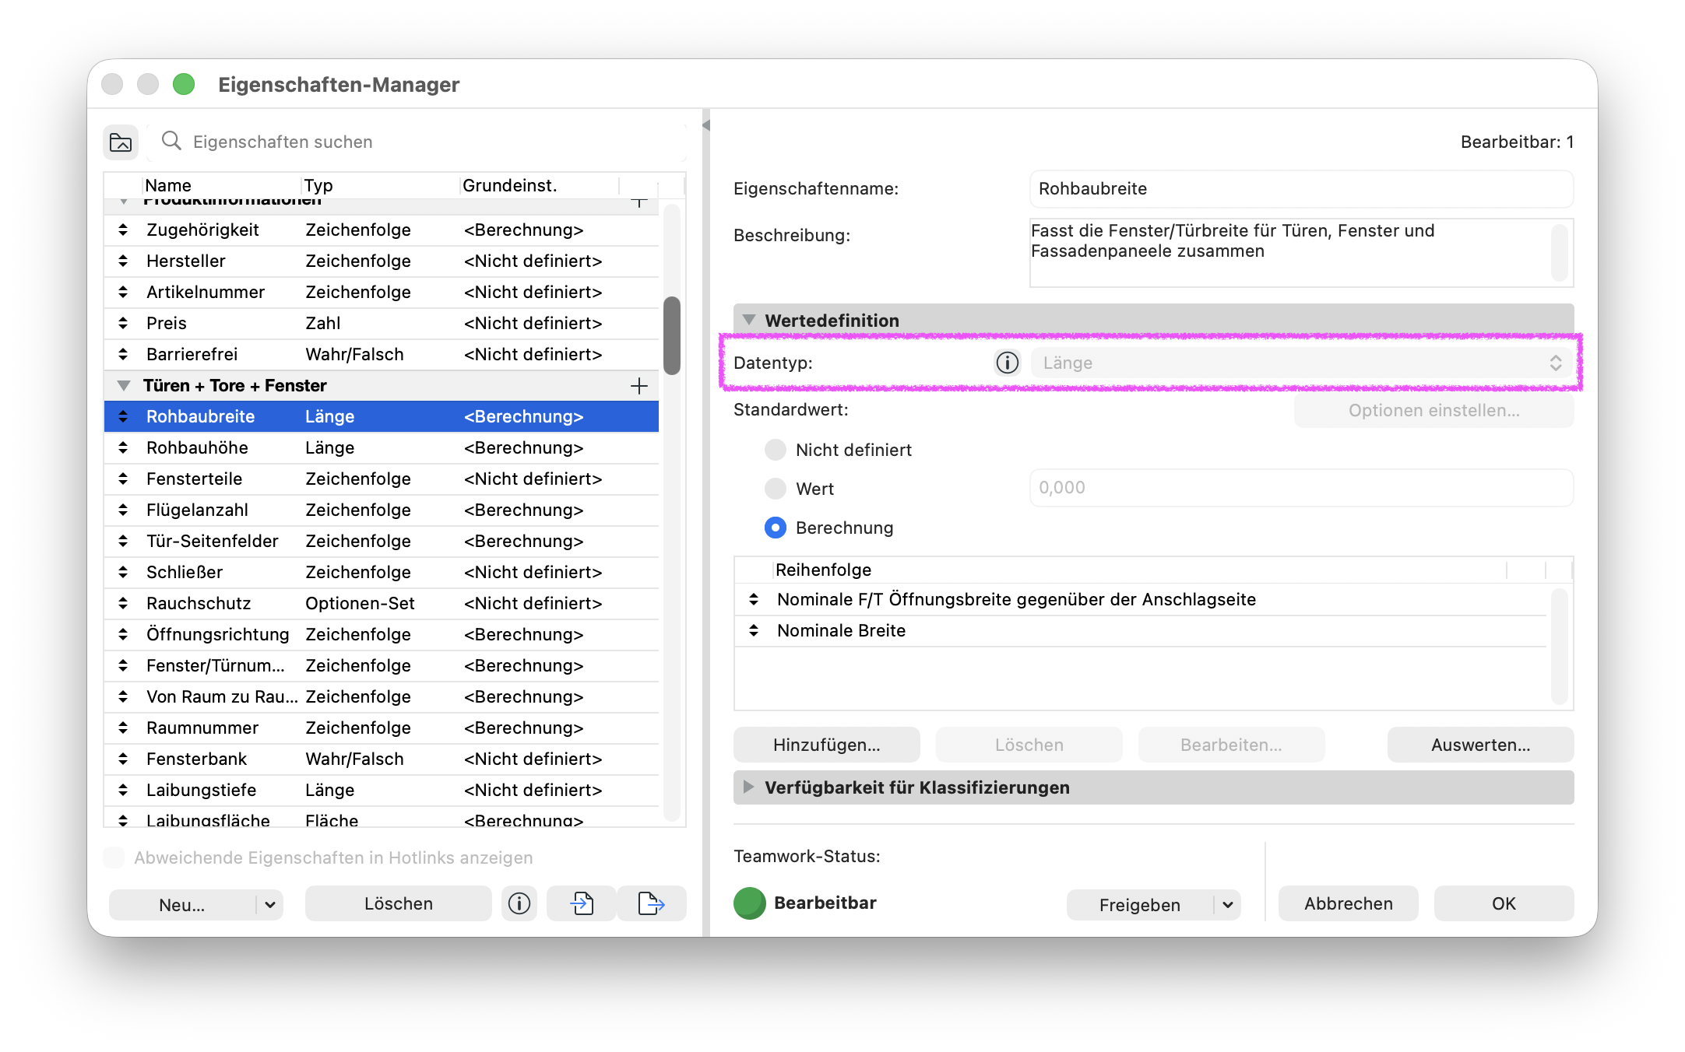The width and height of the screenshot is (1685, 1052).
Task: Click the Reihenfolge column header
Action: click(1140, 570)
